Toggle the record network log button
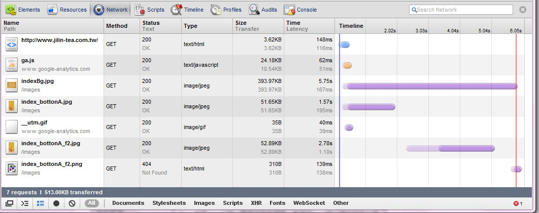The height and width of the screenshot is (213, 539). click(56, 203)
